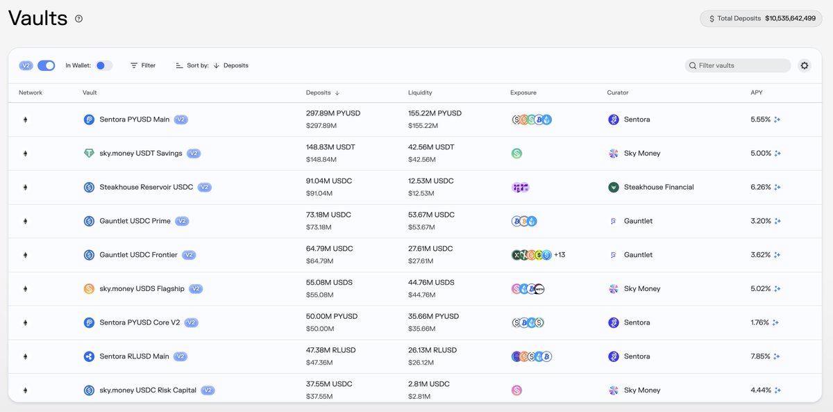Click the sparkle icon beside 7.85% APY
Viewport: 833px width, 412px height.
[x=777, y=356]
